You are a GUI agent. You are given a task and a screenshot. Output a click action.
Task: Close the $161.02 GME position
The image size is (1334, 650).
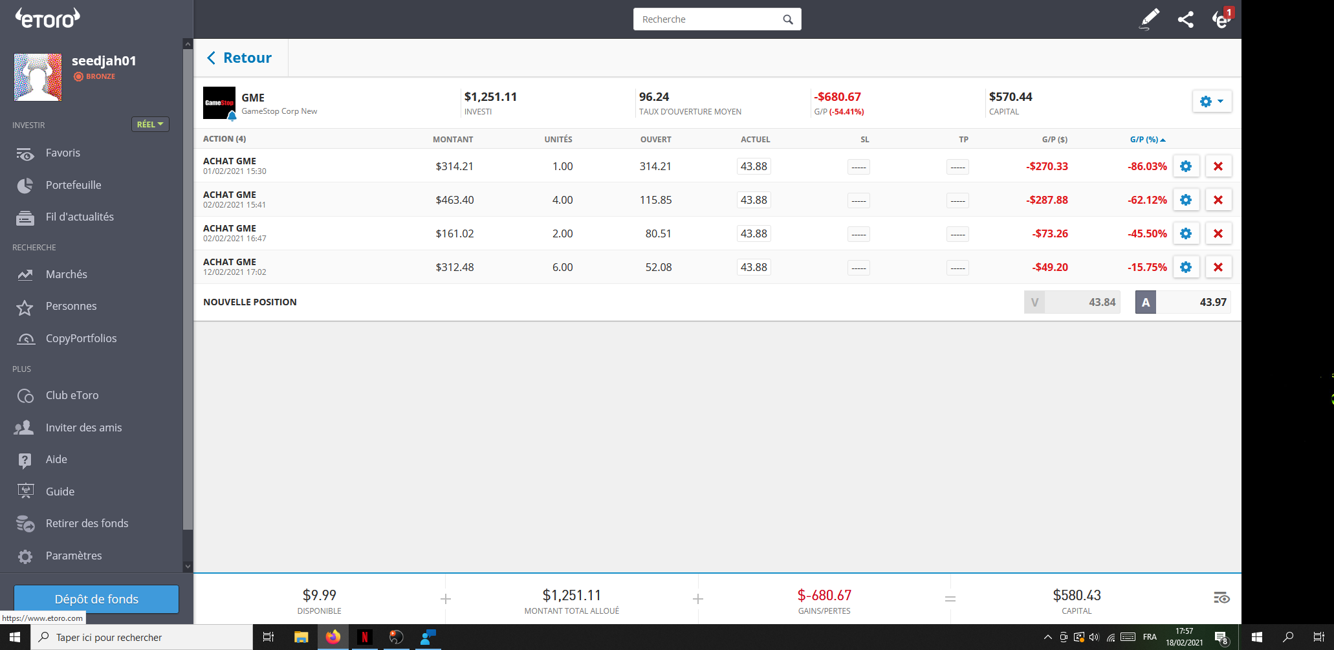(1218, 233)
